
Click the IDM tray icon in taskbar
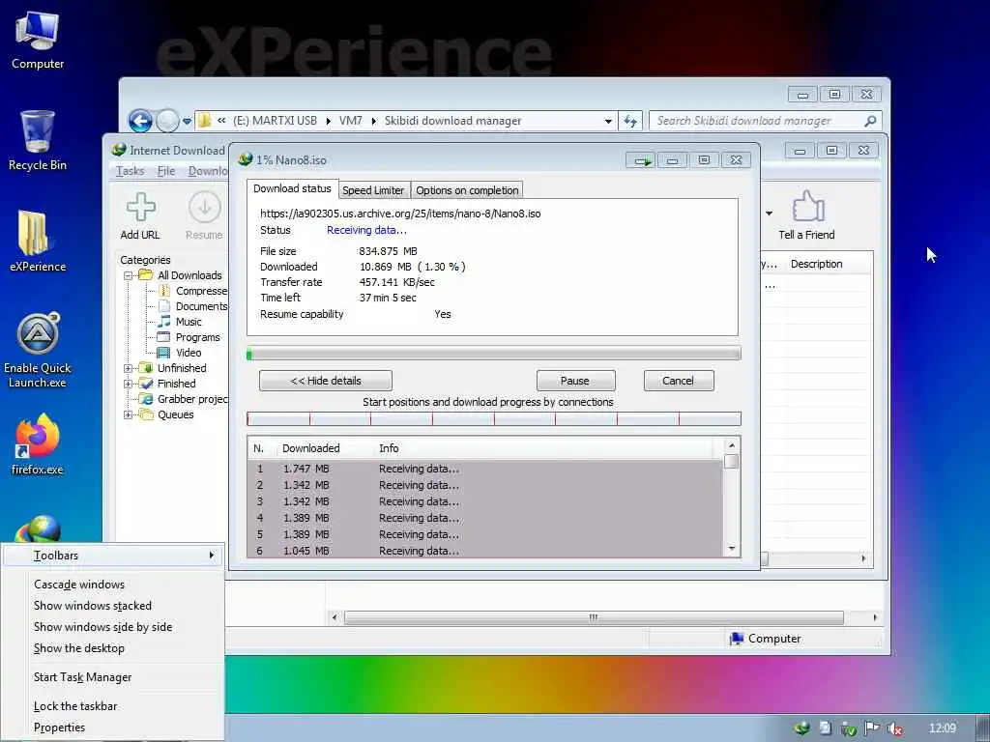pos(801,728)
